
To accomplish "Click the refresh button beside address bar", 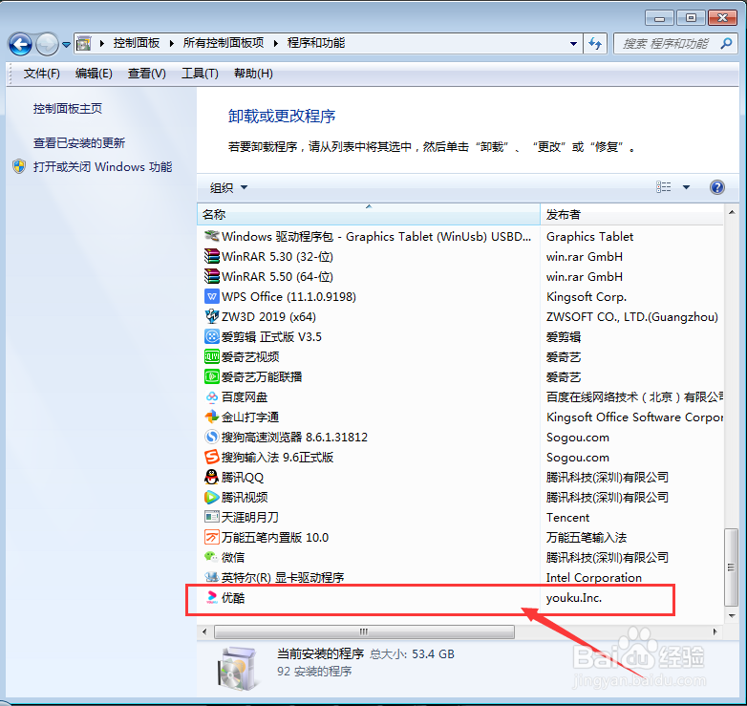I will click(x=594, y=44).
